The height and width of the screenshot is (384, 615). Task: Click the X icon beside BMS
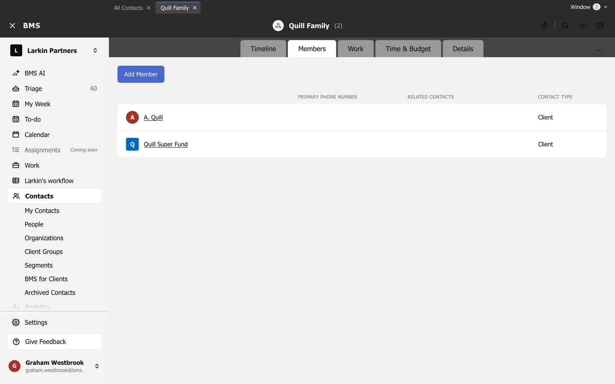coord(12,26)
